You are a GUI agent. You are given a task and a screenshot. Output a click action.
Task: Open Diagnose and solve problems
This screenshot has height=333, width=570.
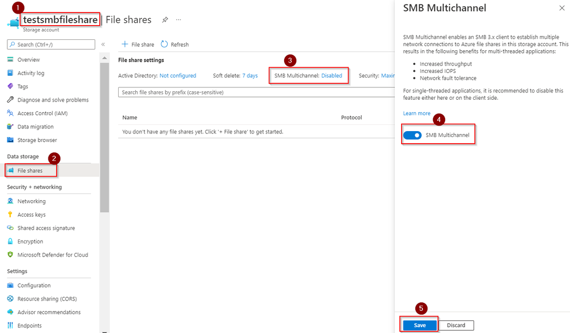[53, 100]
